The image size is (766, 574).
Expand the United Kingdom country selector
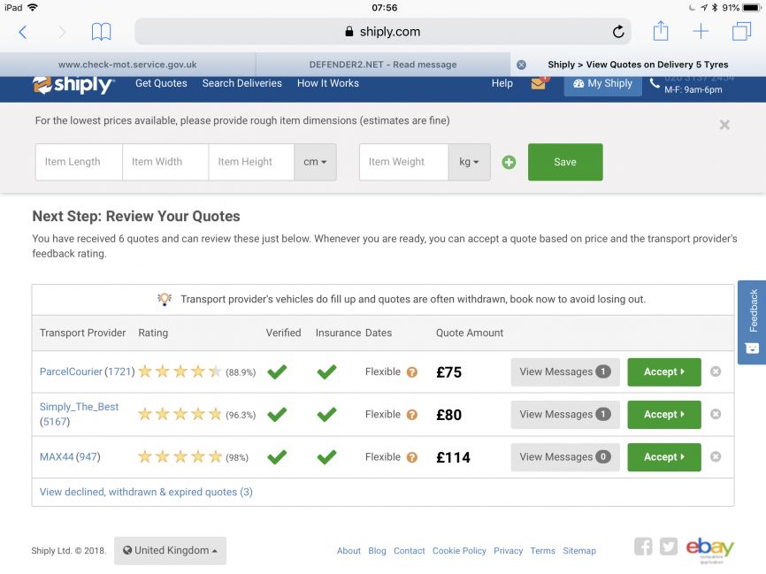pos(170,550)
